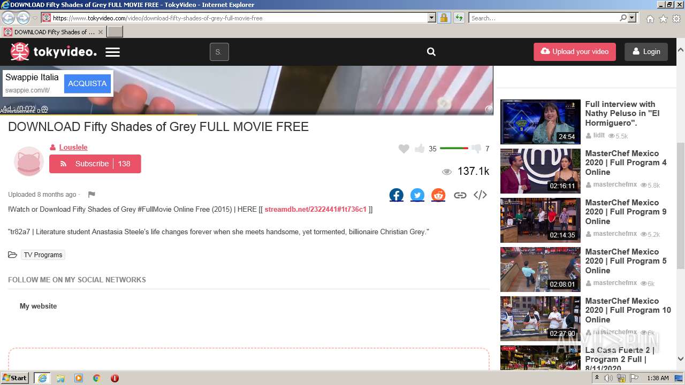Open the taskbar Chrome icon

click(96, 378)
